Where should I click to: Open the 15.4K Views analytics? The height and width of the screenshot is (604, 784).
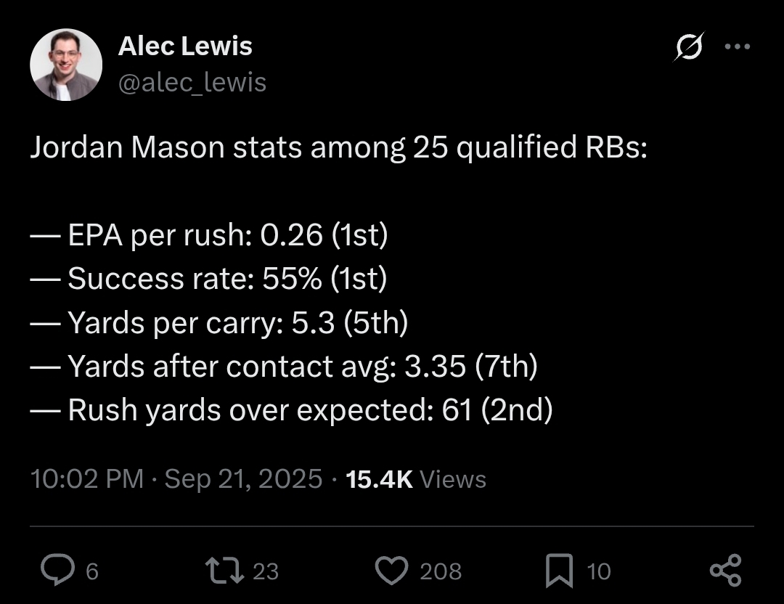[x=415, y=478]
